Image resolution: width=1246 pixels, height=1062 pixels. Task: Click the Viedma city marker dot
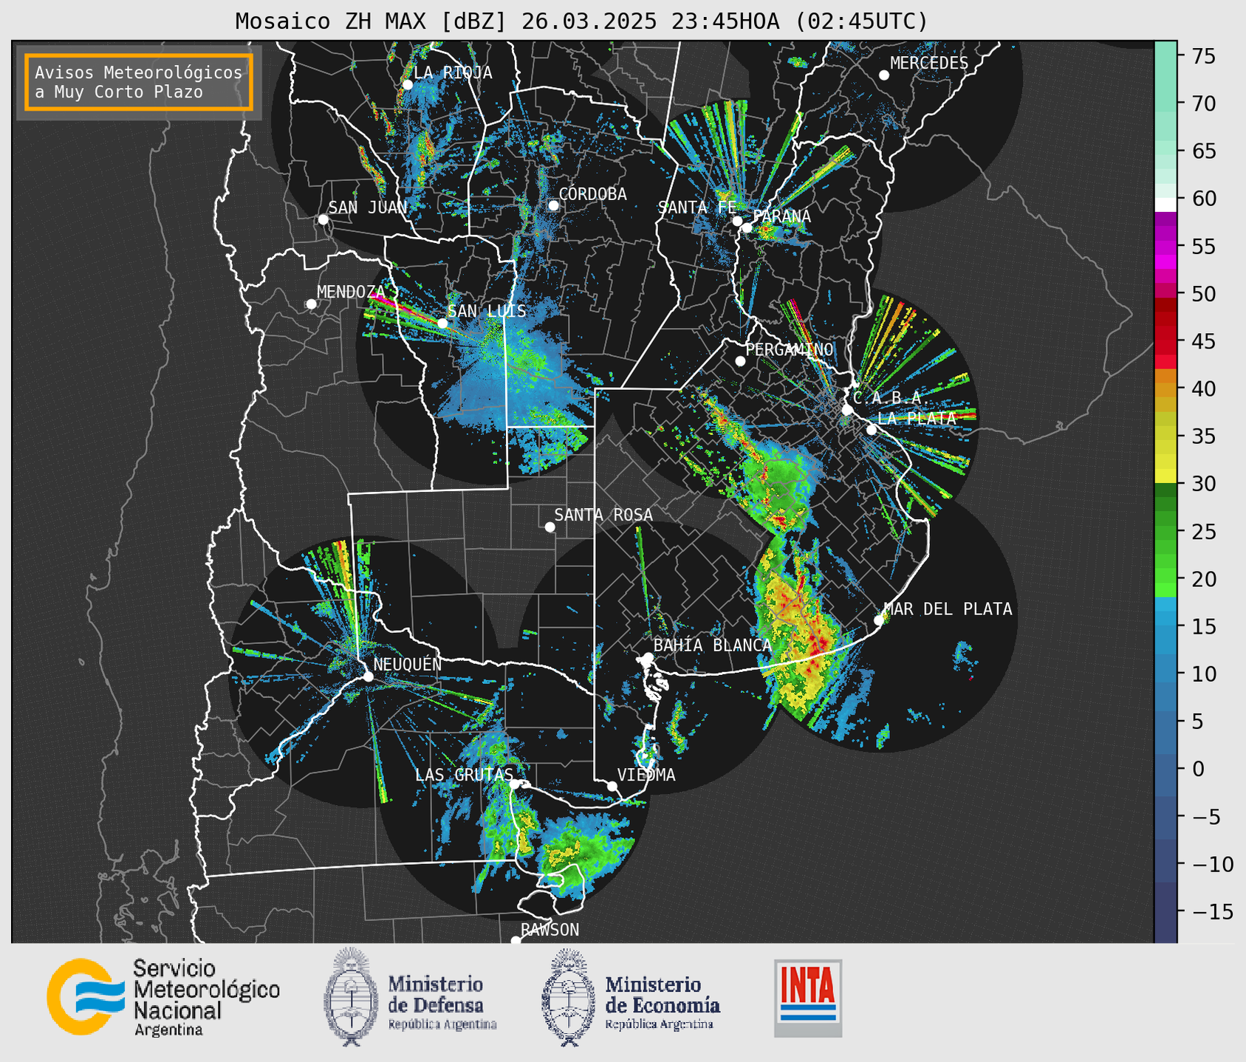coord(612,786)
